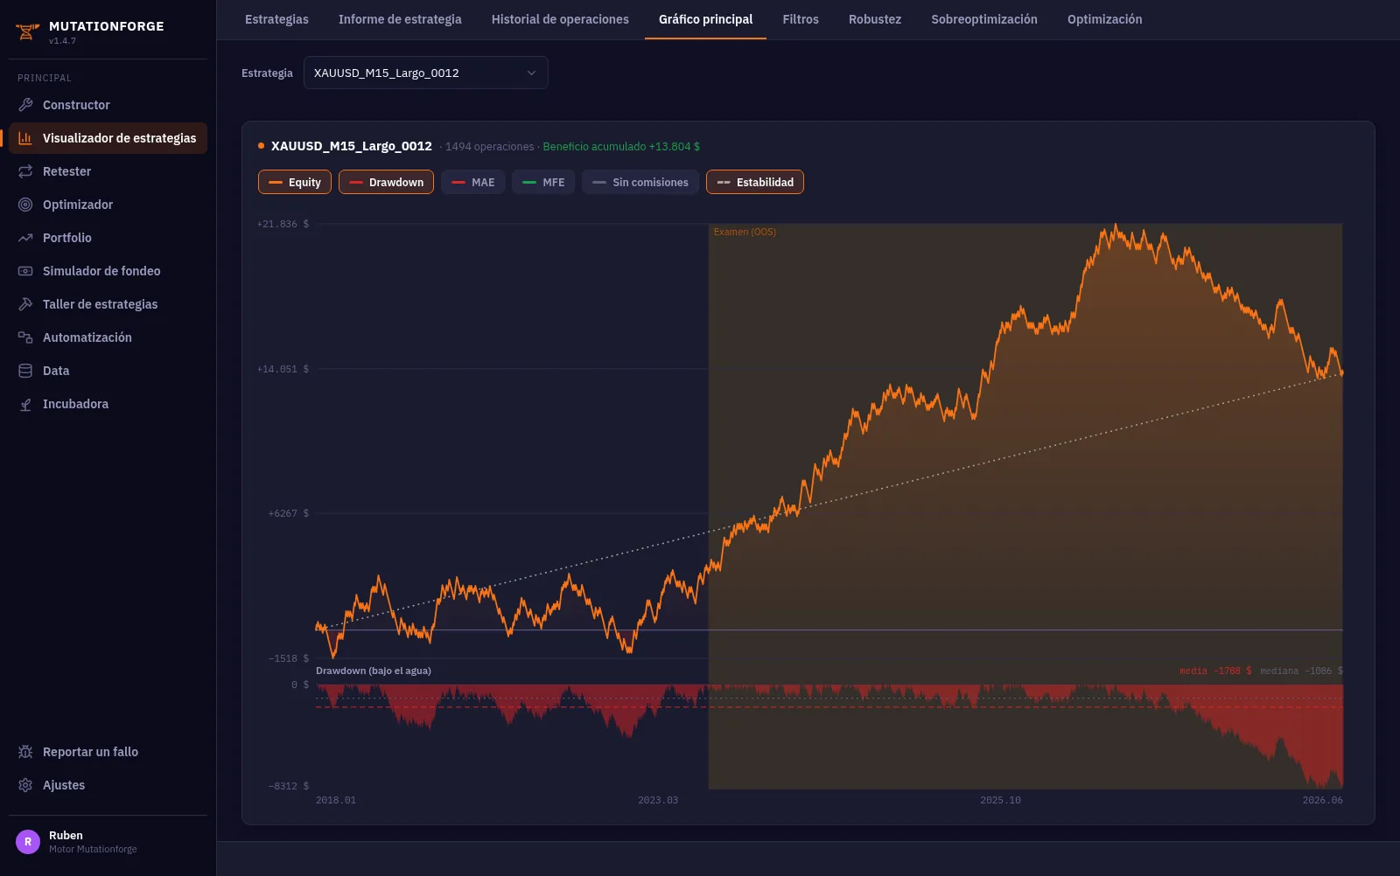
Task: Switch to the Optimización tab
Action: tap(1104, 19)
